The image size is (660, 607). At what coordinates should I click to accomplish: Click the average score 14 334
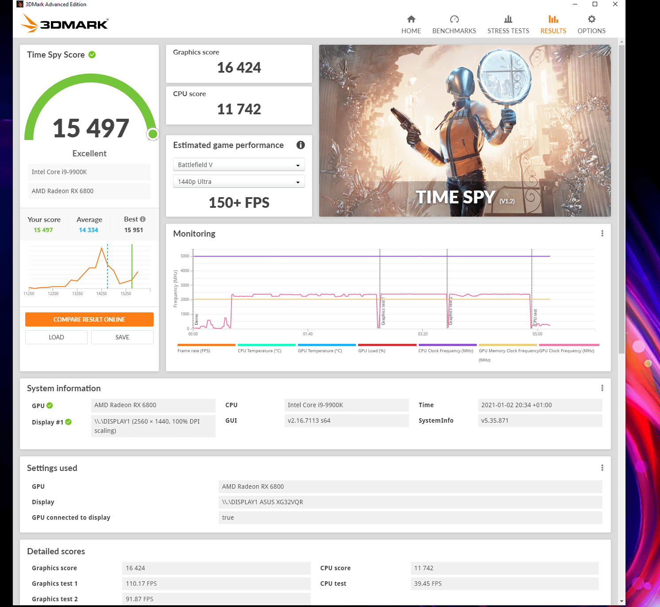89,230
